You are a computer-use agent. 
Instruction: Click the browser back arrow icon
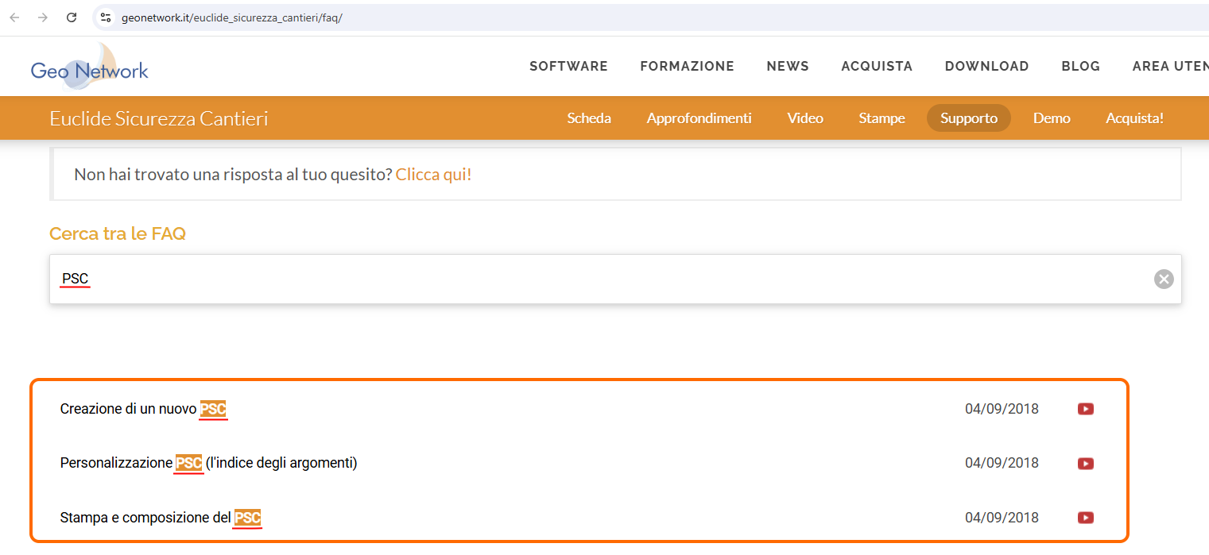[14, 17]
